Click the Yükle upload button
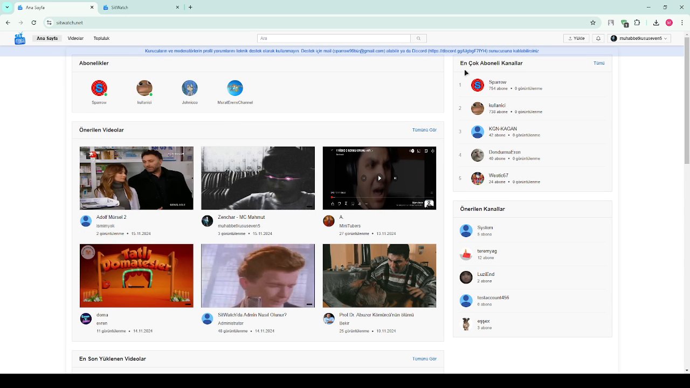 576,38
